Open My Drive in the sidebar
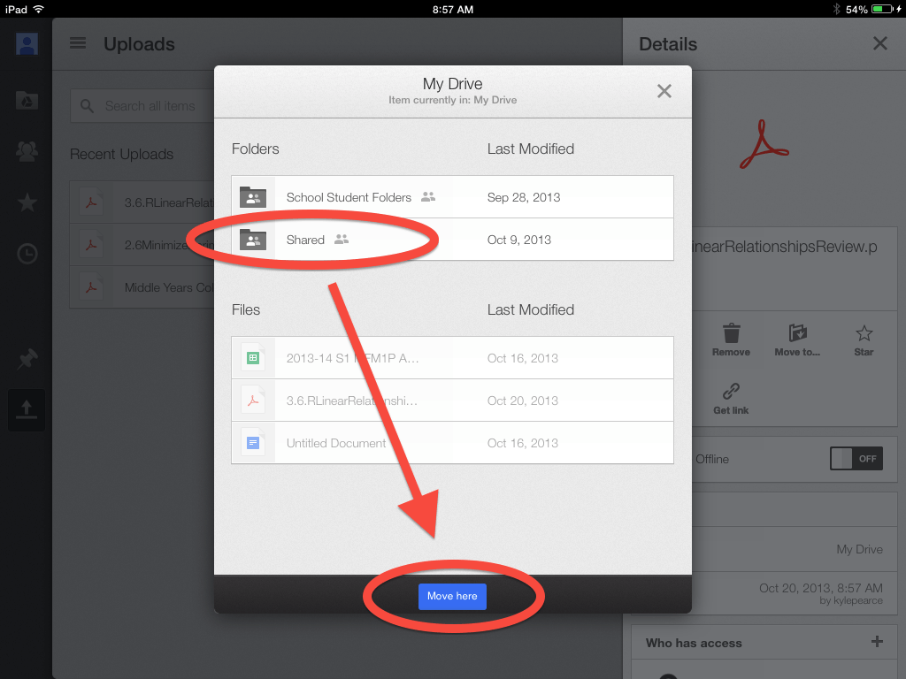The width and height of the screenshot is (906, 679). pos(27,100)
